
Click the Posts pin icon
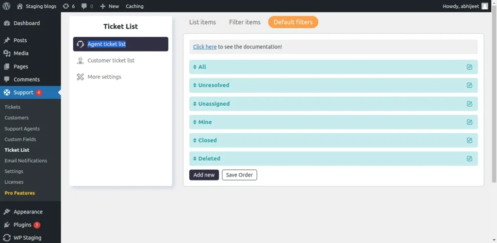click(7, 40)
